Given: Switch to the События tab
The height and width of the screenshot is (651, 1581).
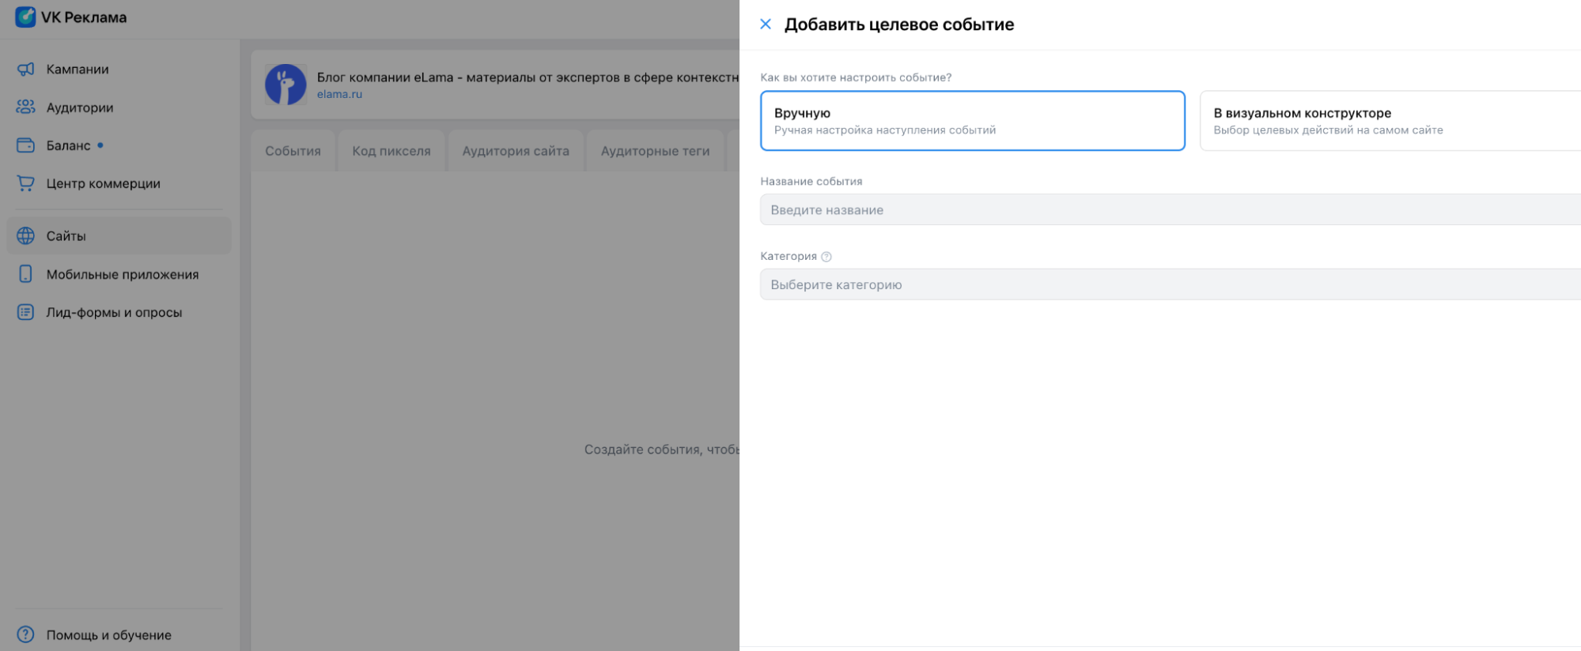Looking at the screenshot, I should click(293, 151).
